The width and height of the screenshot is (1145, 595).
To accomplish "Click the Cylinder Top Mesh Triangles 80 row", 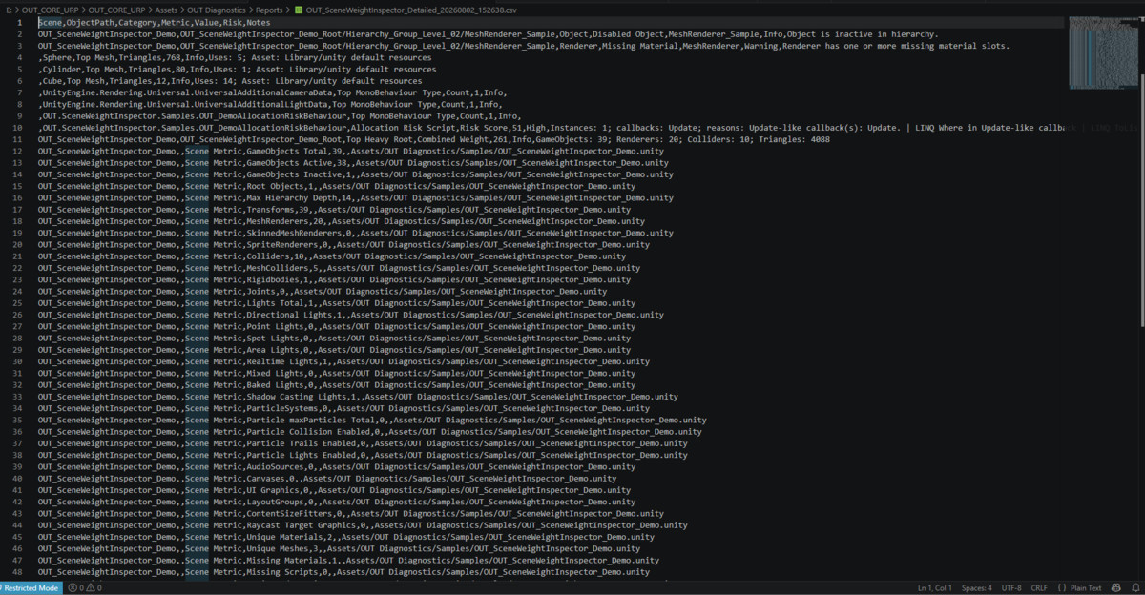I will pyautogui.click(x=237, y=69).
